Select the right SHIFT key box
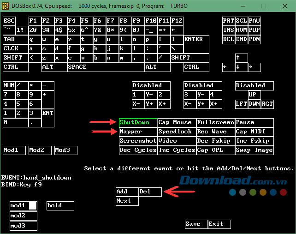Screen dimensions: 296x234 (x=190, y=58)
